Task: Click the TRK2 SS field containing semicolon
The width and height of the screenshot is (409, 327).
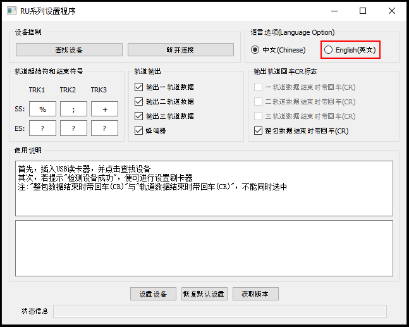Action: coord(73,109)
